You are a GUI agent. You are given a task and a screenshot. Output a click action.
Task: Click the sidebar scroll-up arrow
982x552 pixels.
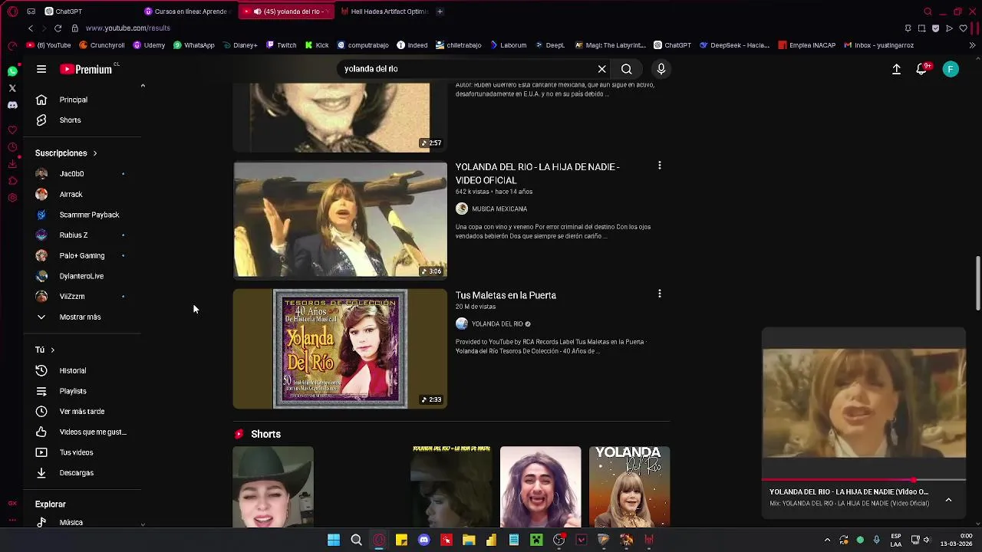143,86
